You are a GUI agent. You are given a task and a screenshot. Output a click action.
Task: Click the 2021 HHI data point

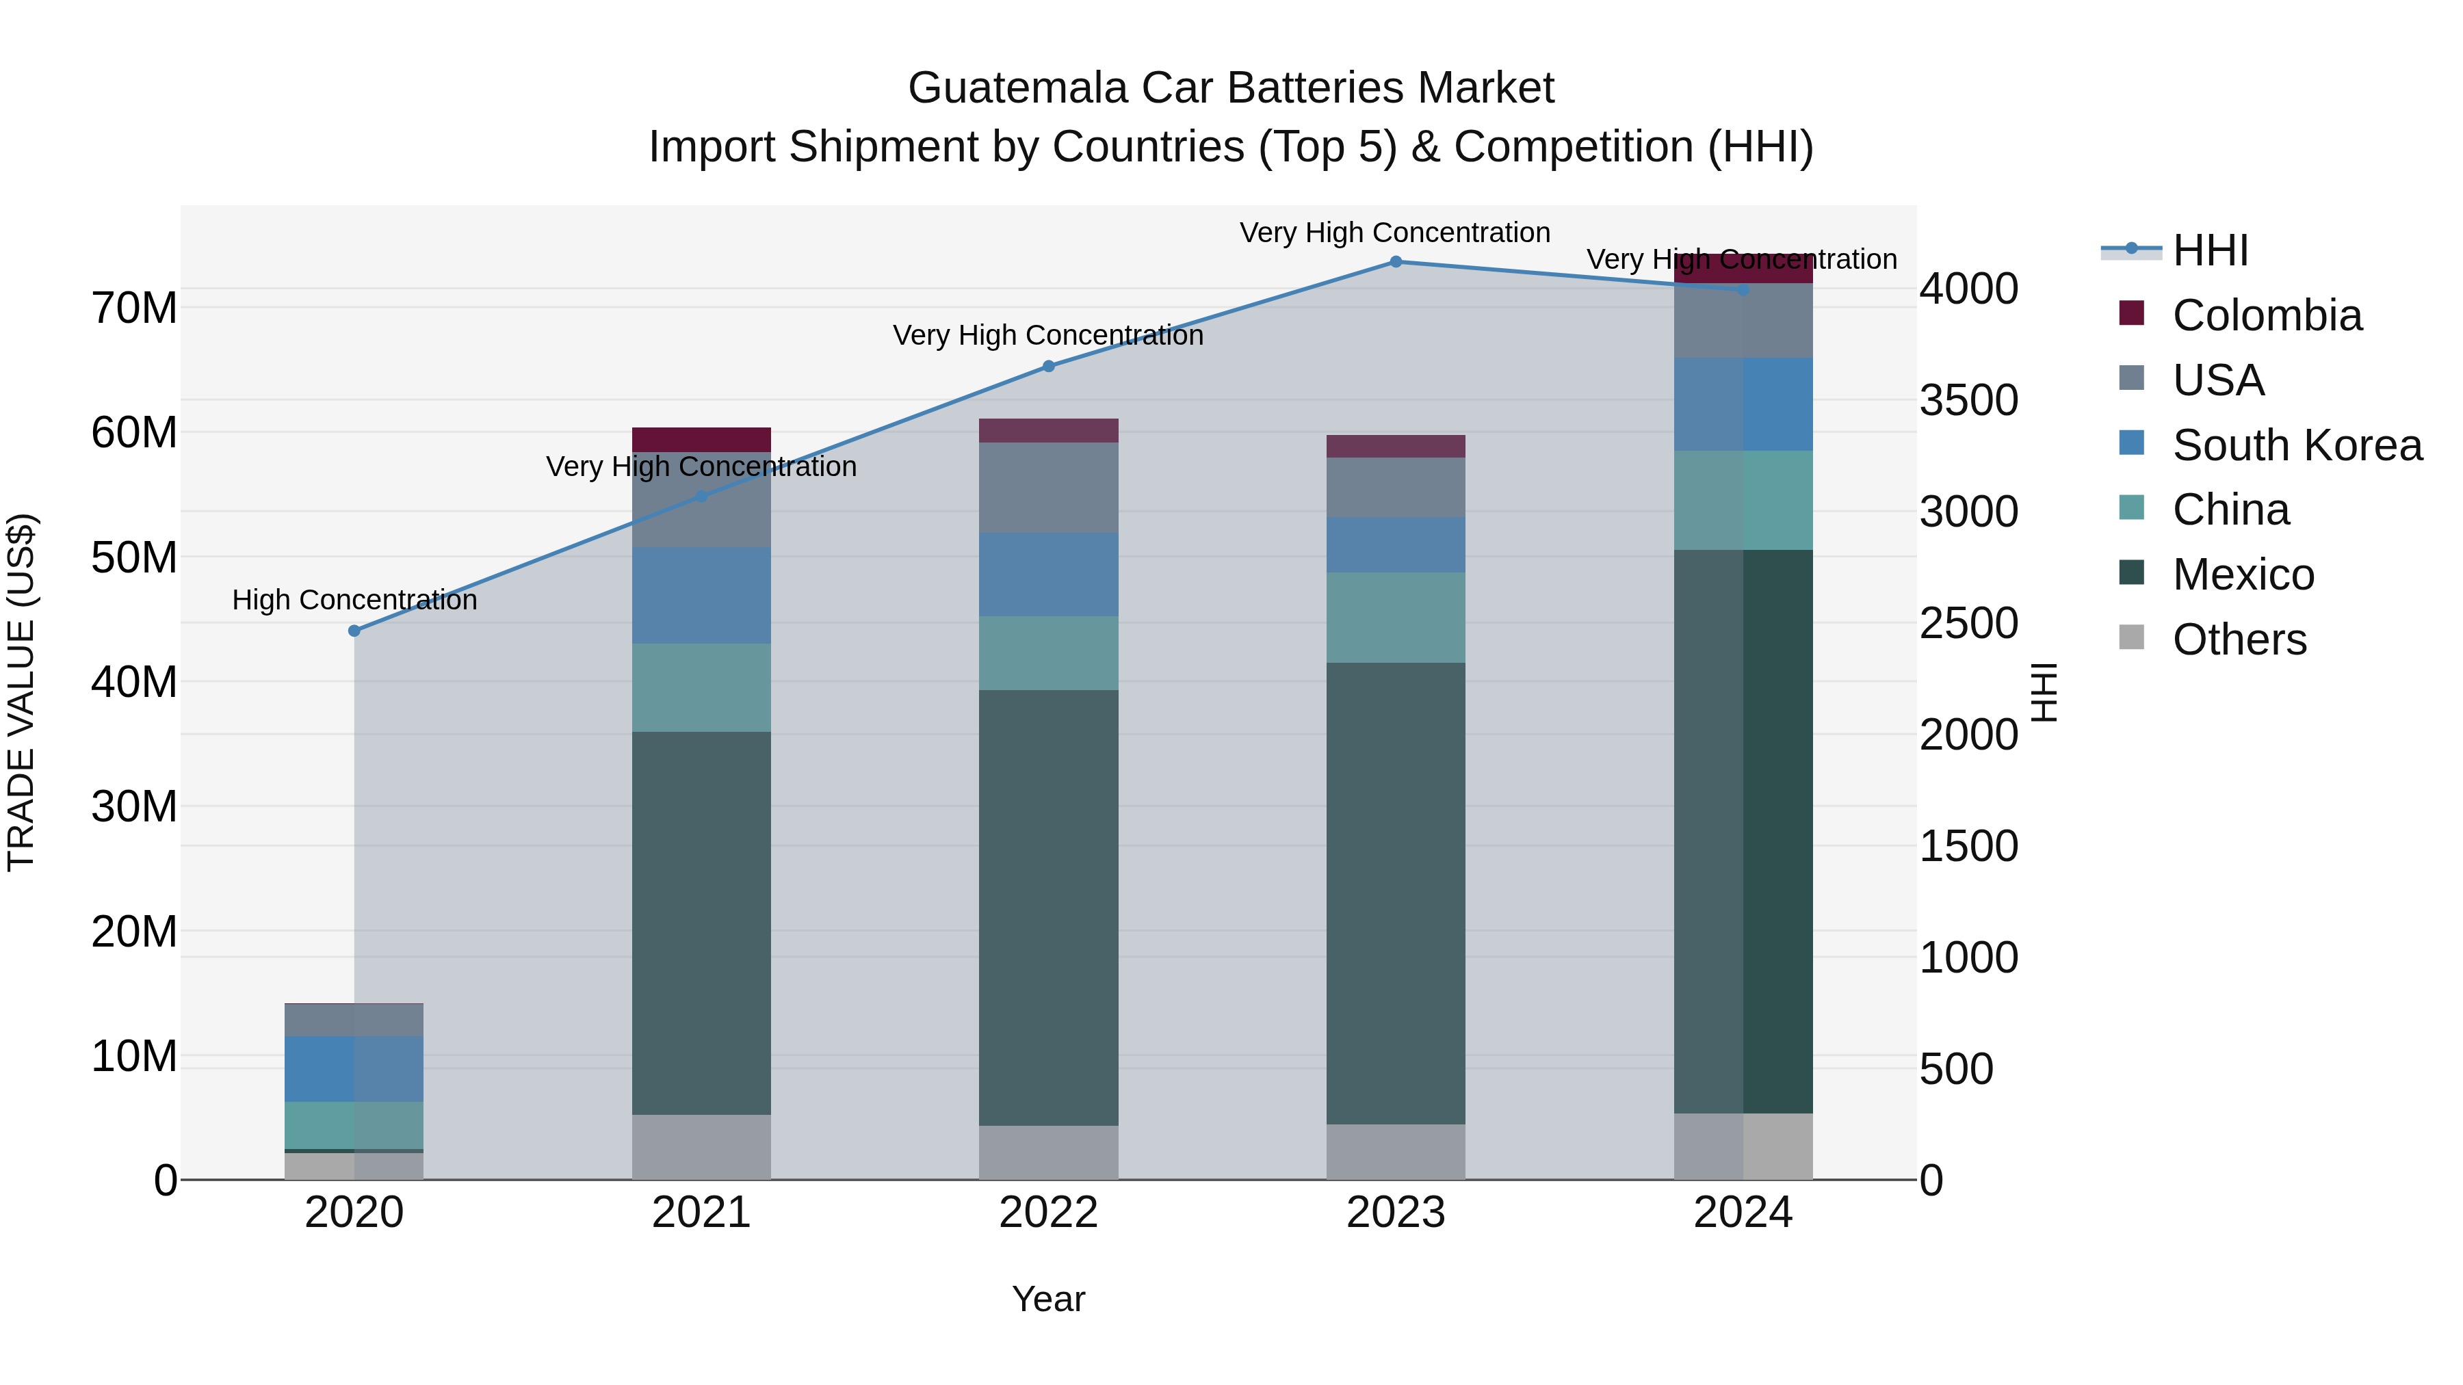click(x=701, y=497)
